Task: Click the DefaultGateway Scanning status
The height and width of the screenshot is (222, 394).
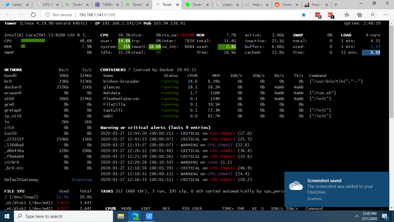Action: click(x=82, y=179)
